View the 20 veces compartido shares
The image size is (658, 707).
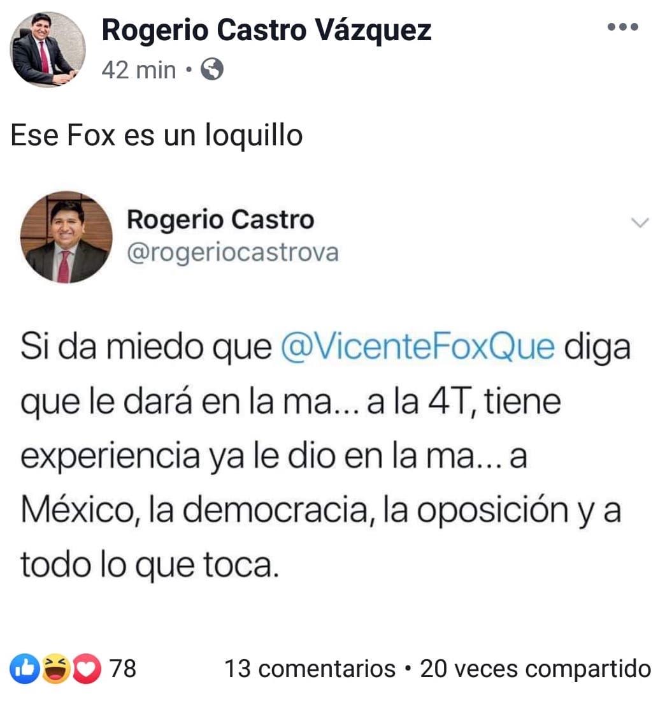click(x=536, y=669)
